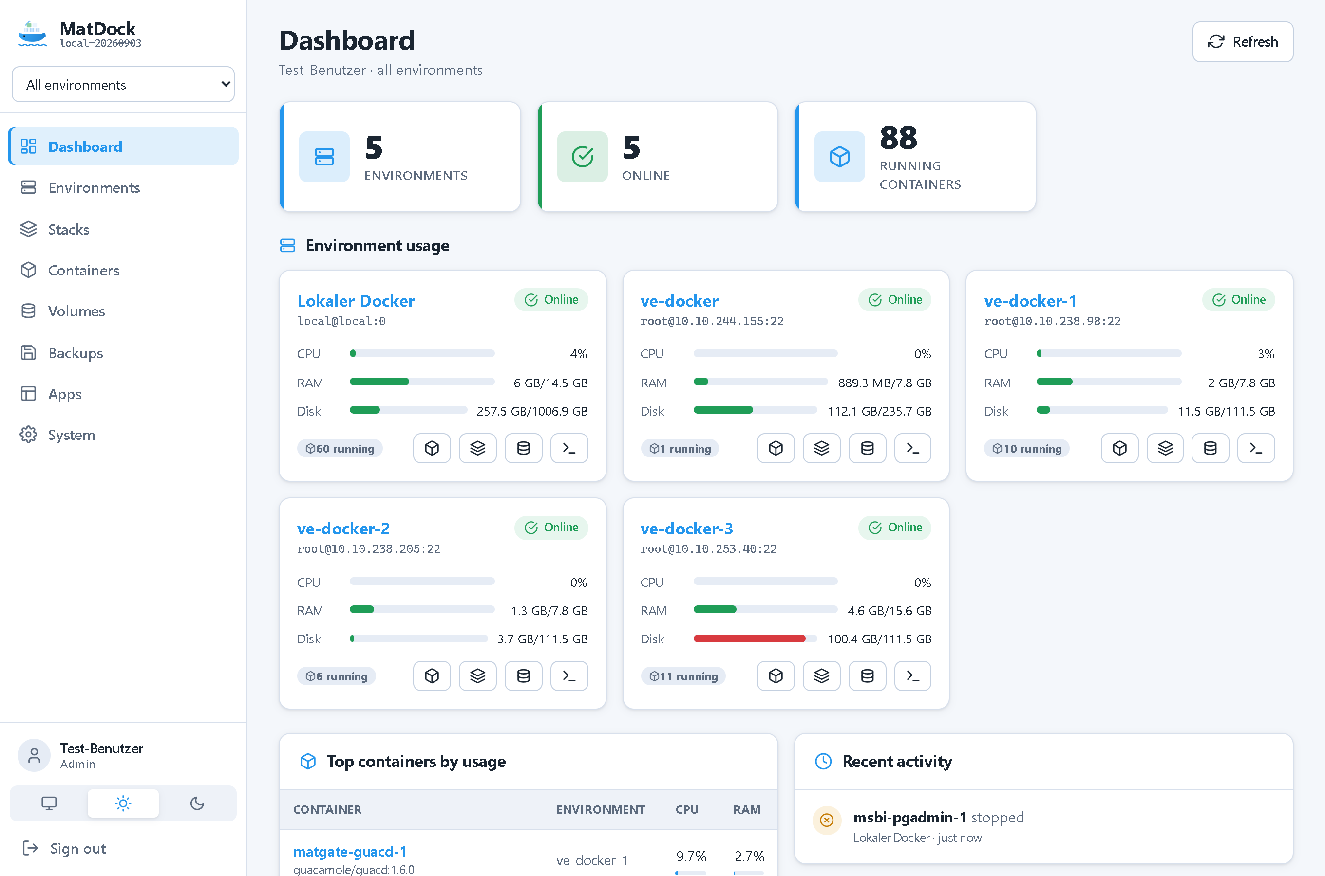Open Apps in sidebar
This screenshot has width=1325, height=876.
123,394
